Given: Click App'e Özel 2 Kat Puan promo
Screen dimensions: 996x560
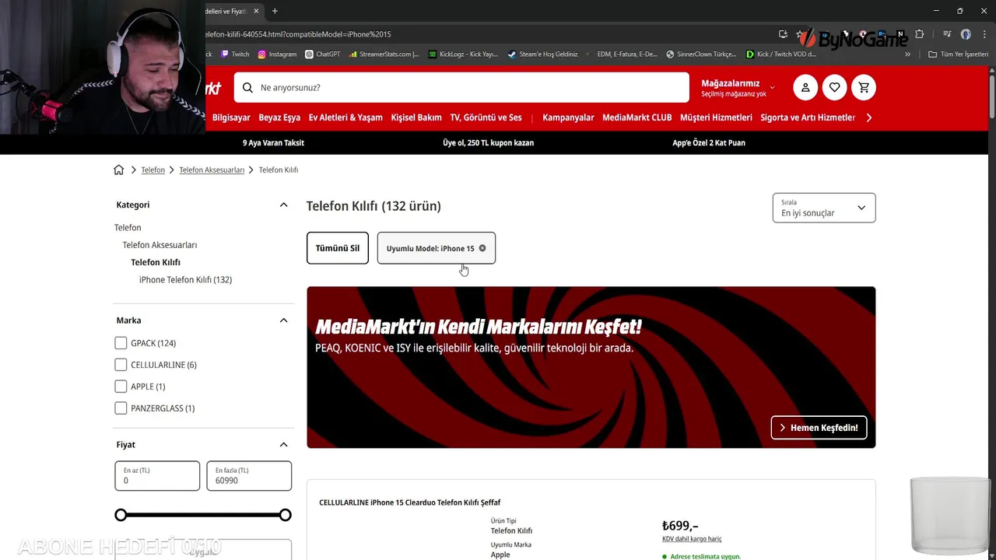Looking at the screenshot, I should pos(709,143).
